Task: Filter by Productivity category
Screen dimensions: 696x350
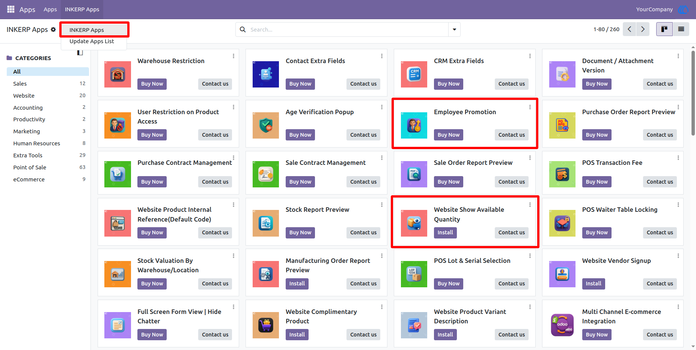Action: pos(48,119)
